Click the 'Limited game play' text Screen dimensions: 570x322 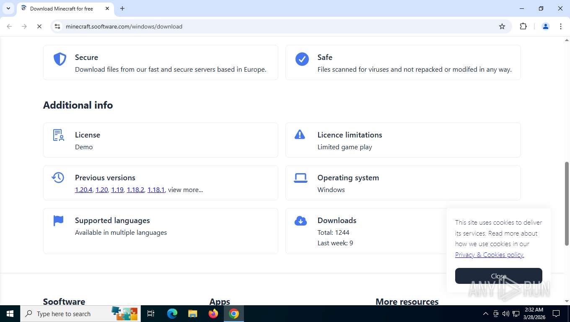(x=345, y=147)
